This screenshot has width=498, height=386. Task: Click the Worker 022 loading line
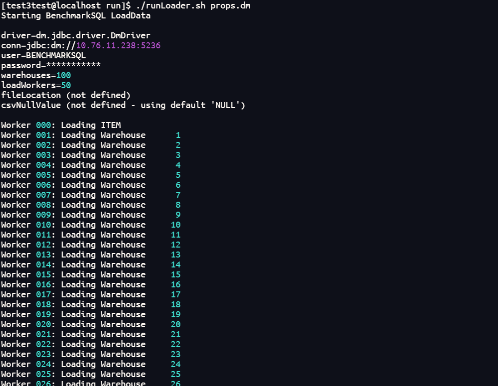click(x=91, y=345)
